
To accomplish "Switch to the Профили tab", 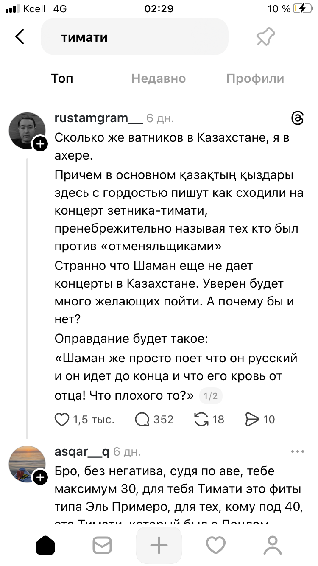I will pyautogui.click(x=255, y=78).
